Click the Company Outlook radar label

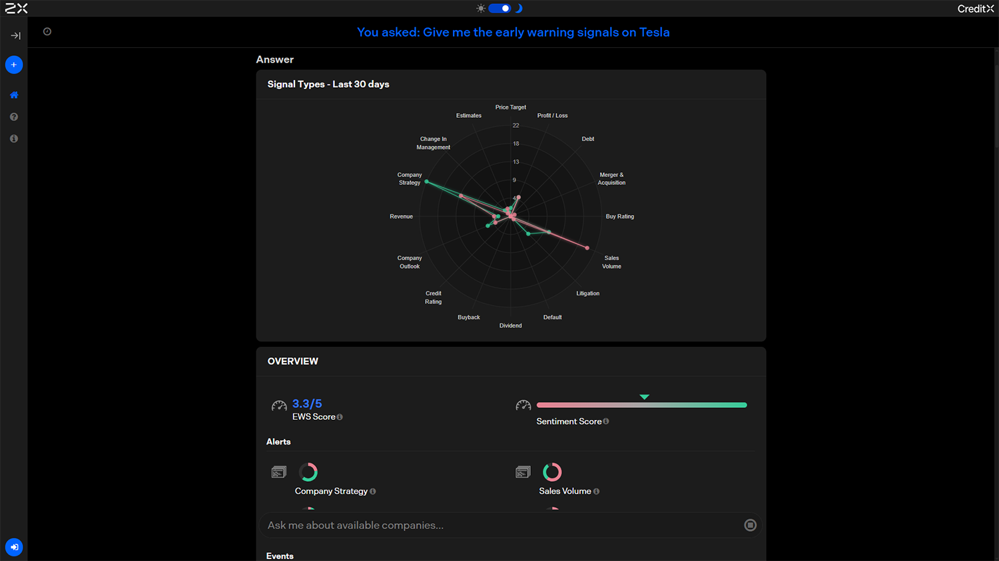coord(410,262)
